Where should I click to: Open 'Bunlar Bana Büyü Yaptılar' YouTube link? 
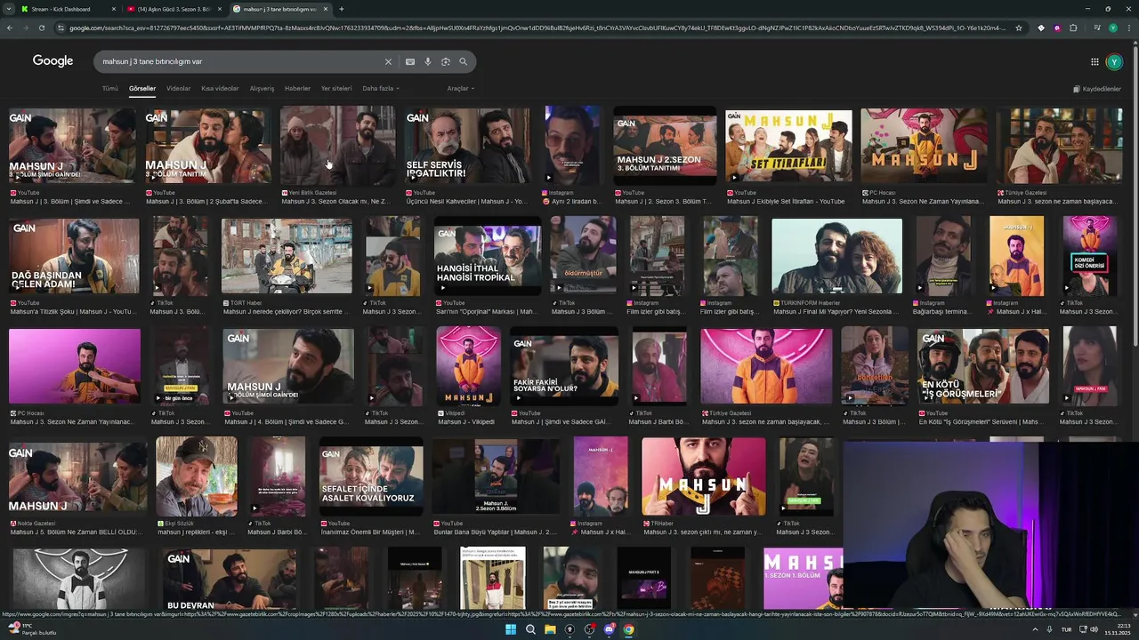(495, 532)
